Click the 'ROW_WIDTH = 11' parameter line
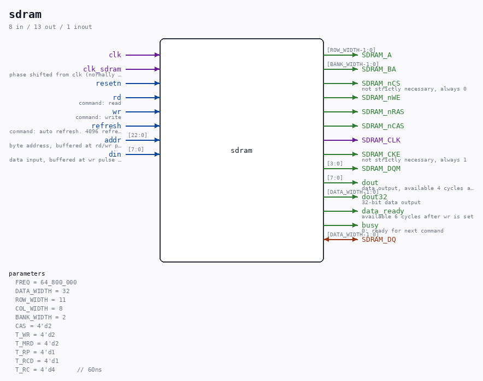483x381 pixels. [x=40, y=300]
